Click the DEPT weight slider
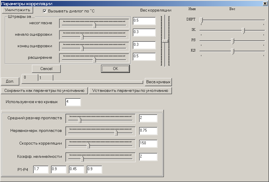269x182 pixels. tap(232, 20)
